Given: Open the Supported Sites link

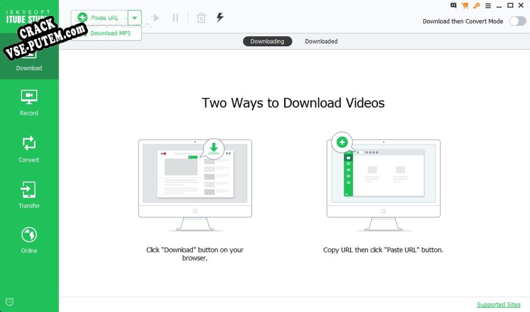Looking at the screenshot, I should (x=498, y=304).
